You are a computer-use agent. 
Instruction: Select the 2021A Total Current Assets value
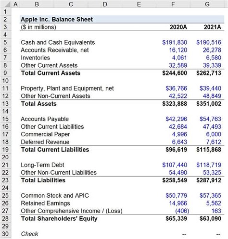(x=209, y=73)
